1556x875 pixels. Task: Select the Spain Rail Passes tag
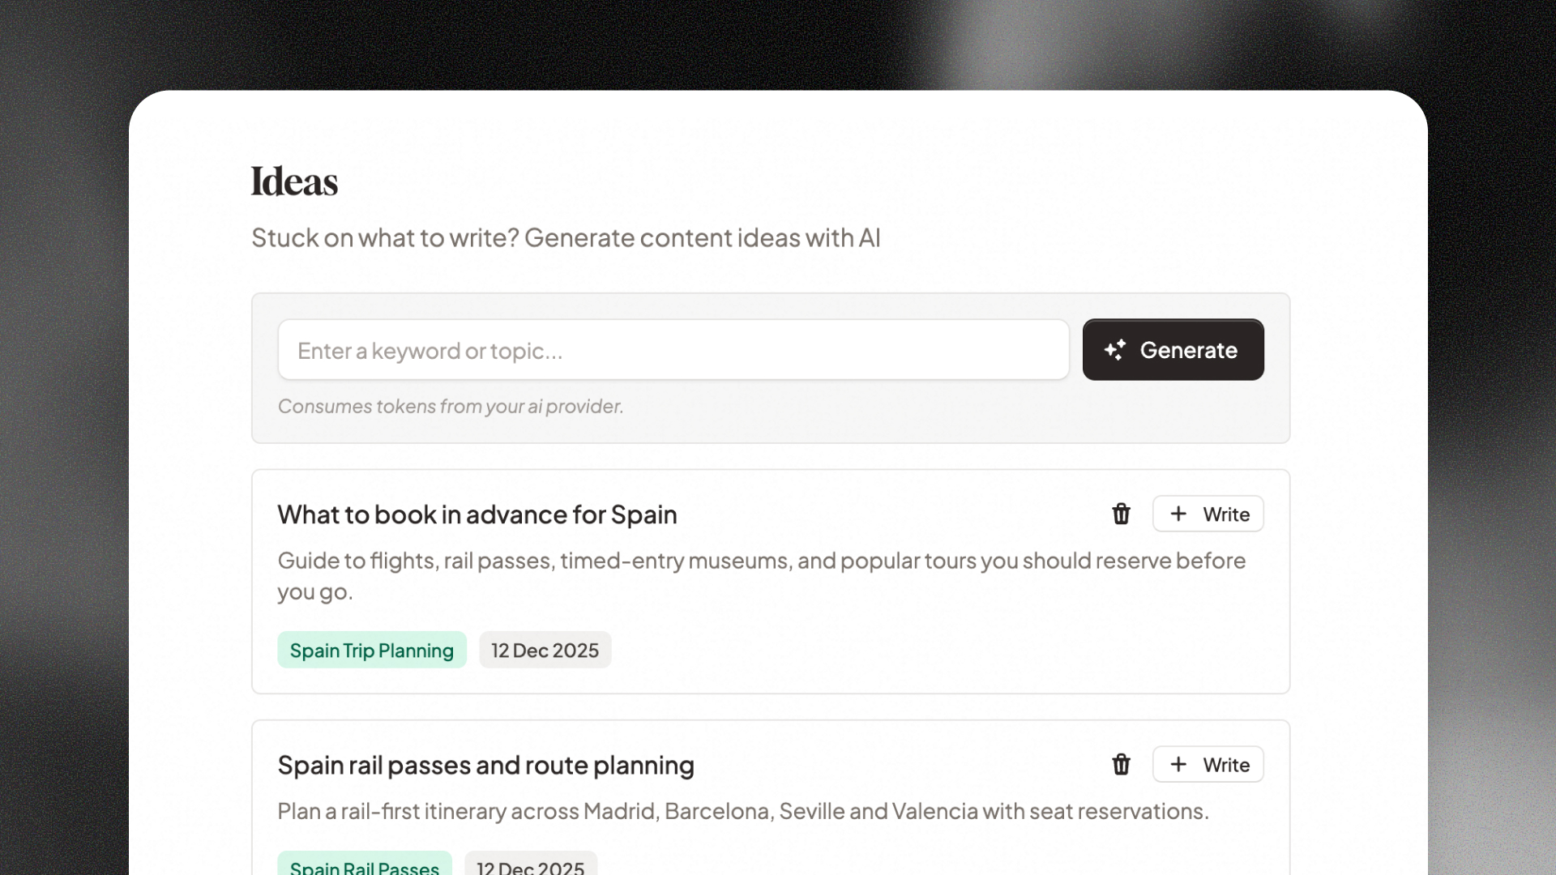click(x=365, y=866)
